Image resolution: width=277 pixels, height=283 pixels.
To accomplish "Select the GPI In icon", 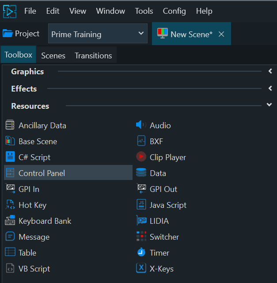I will pos(10,189).
